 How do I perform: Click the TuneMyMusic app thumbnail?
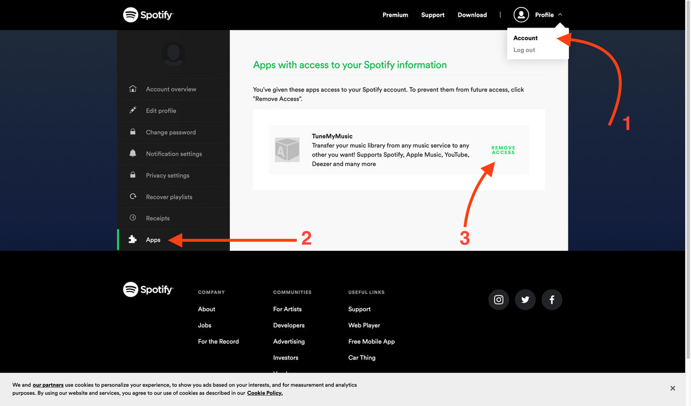[287, 150]
